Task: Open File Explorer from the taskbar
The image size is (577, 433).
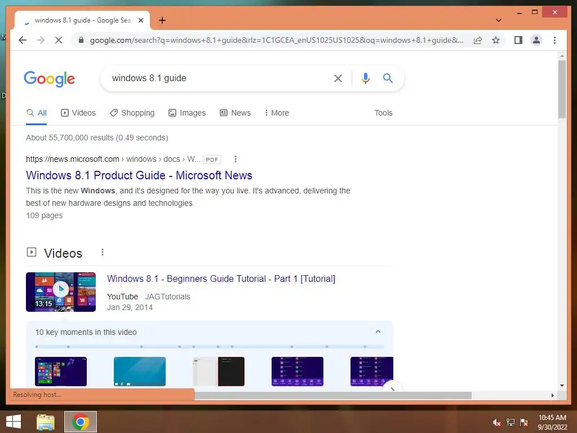Action: pyautogui.click(x=46, y=422)
